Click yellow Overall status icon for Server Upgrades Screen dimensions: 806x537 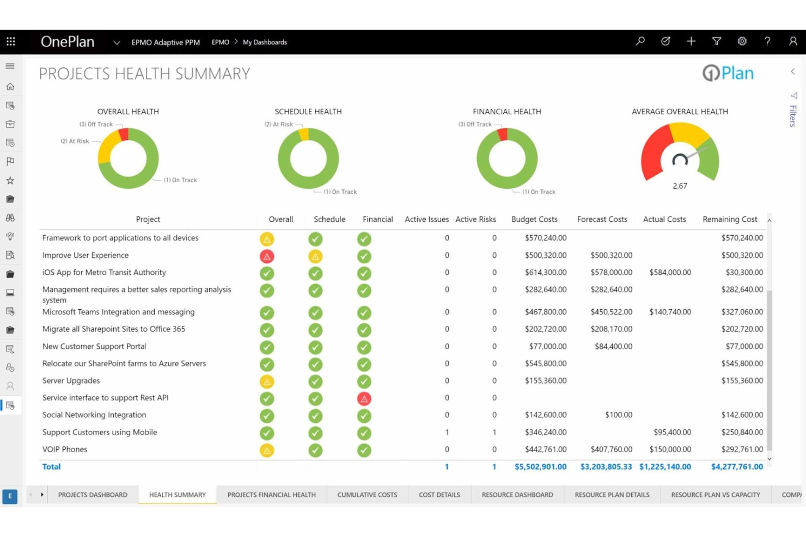coord(267,381)
